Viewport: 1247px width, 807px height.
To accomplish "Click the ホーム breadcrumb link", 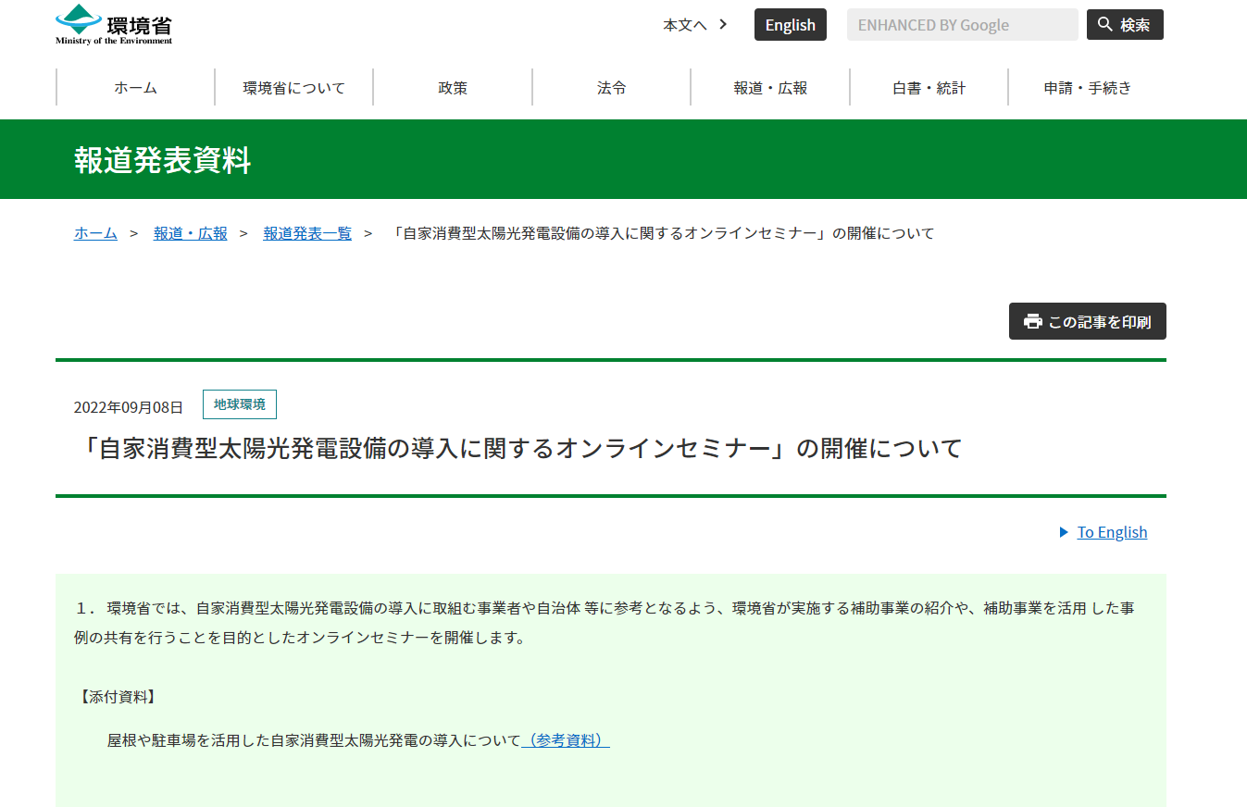I will point(95,233).
